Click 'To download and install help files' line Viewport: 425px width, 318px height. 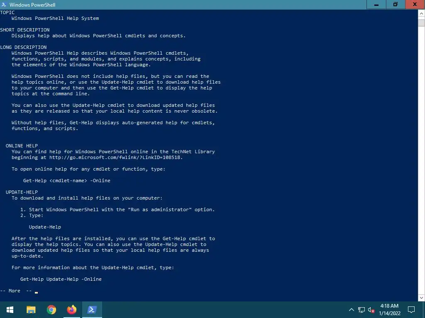tap(87, 198)
